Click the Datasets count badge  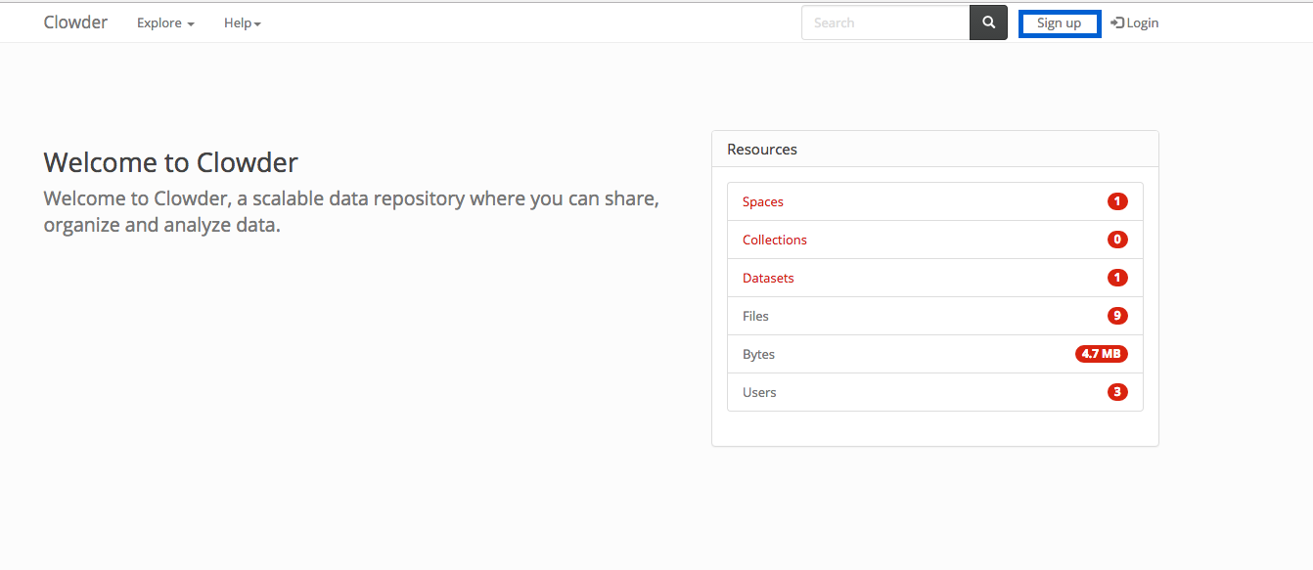pyautogui.click(x=1117, y=278)
